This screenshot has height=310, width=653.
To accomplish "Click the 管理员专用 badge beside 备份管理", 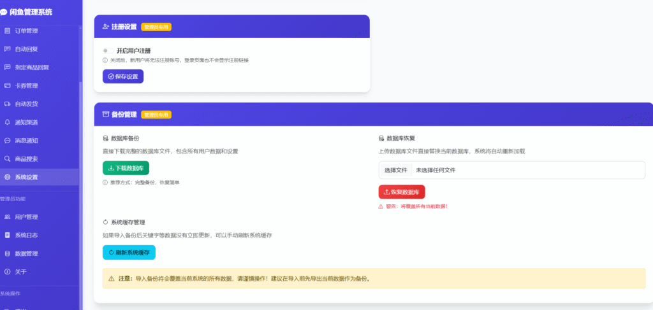I will click(156, 115).
